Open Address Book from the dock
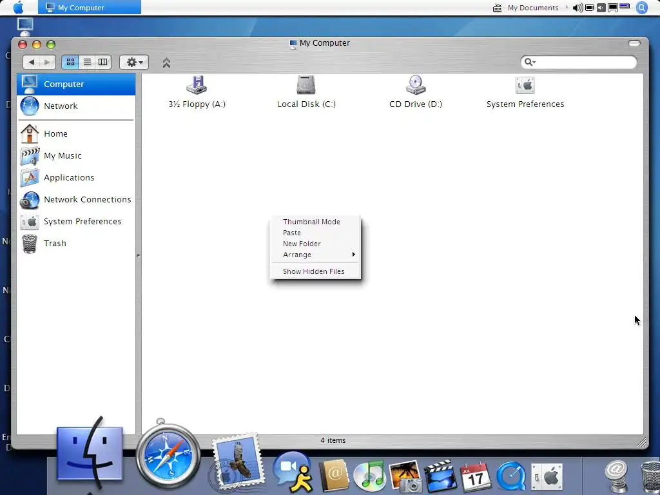 [334, 476]
